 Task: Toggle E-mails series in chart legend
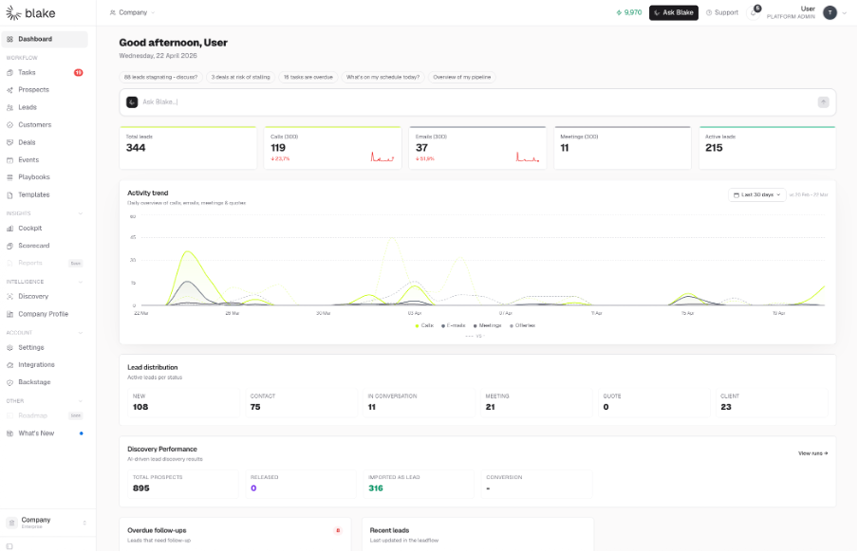[453, 325]
